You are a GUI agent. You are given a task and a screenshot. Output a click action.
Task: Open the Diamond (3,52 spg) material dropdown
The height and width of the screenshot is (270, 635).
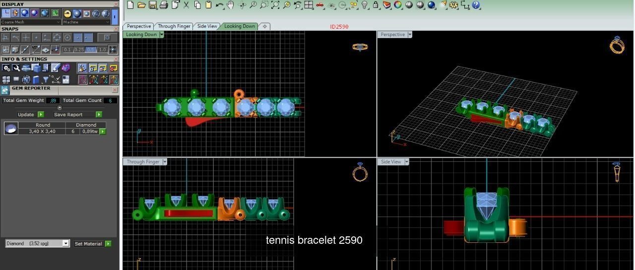click(x=37, y=243)
